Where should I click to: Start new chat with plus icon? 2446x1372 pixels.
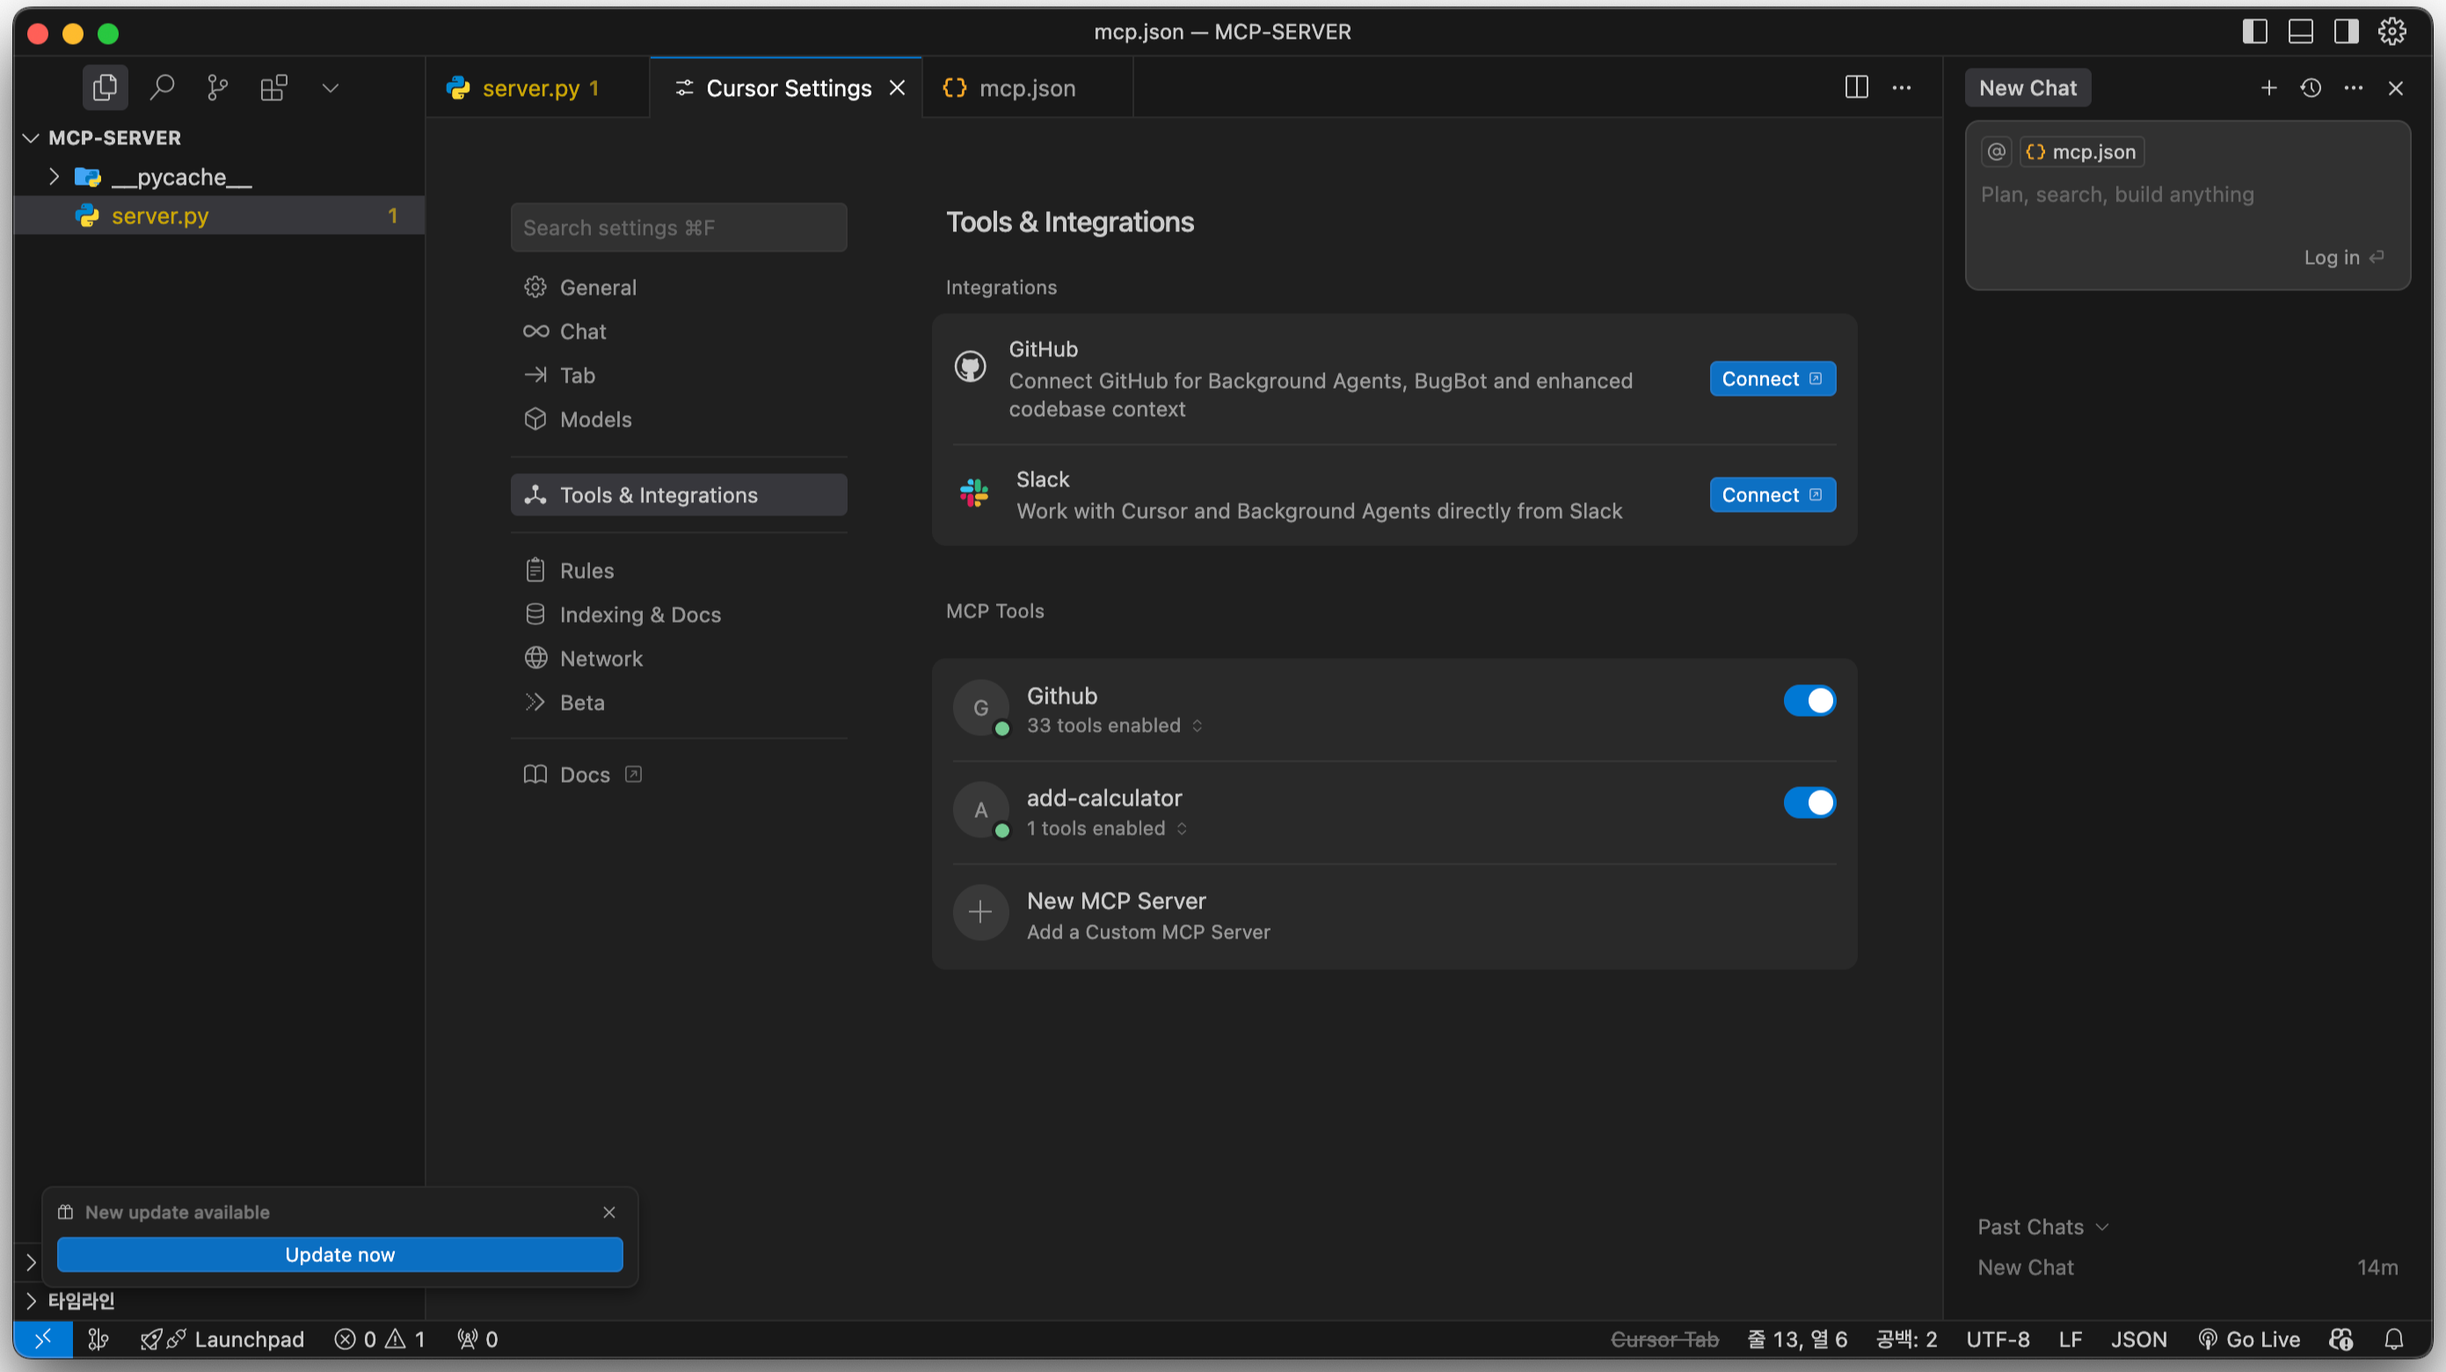[2268, 88]
